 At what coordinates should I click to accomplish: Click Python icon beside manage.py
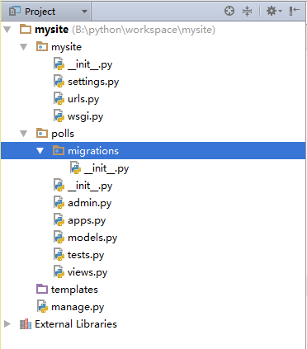43,307
